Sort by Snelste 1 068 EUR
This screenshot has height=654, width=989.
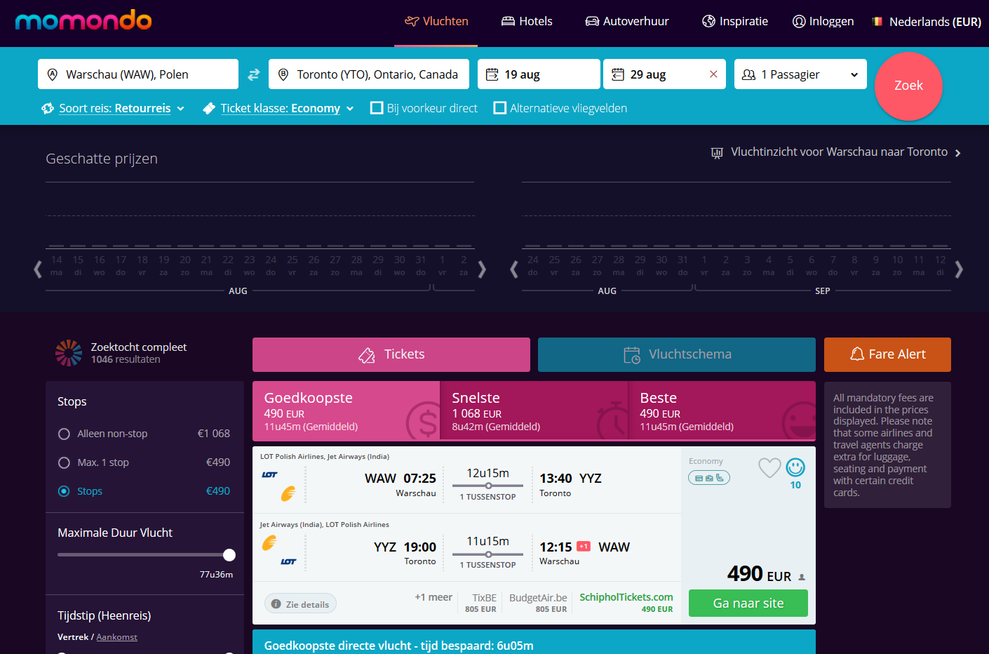(x=534, y=411)
